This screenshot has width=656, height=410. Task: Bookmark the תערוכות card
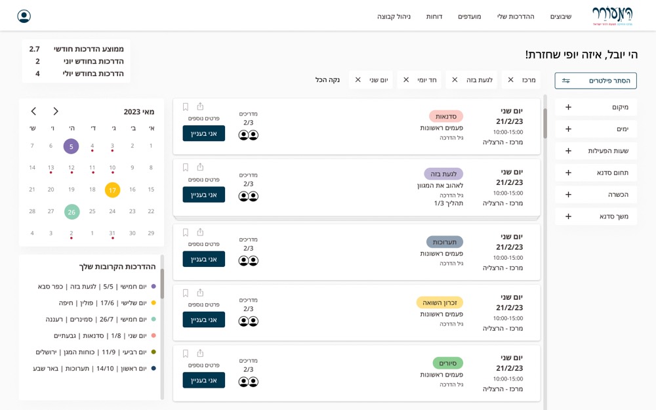tap(186, 232)
